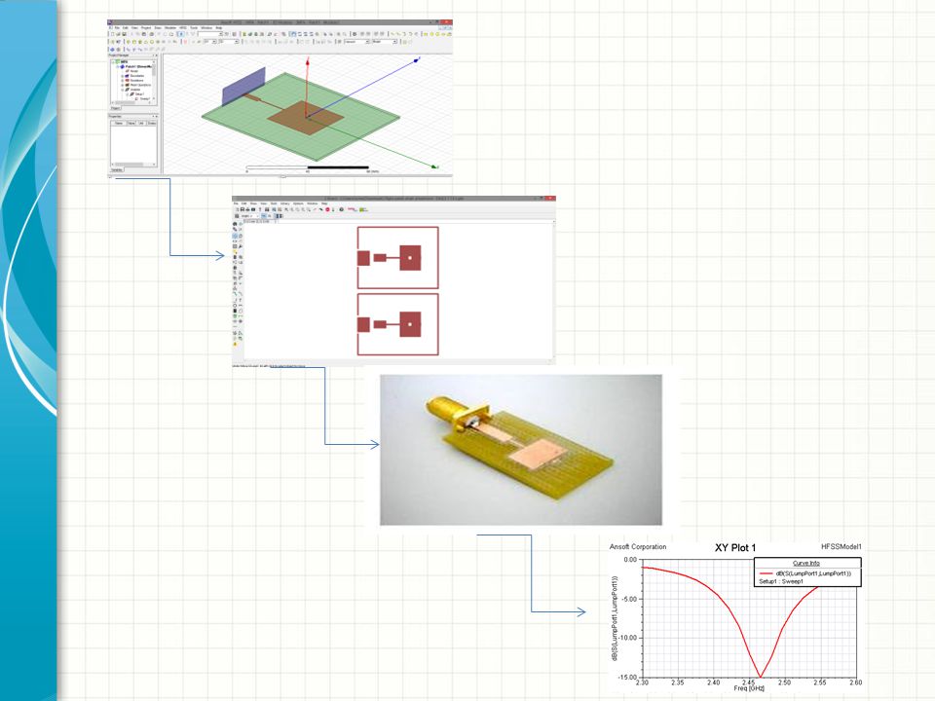
Task: Click the Go icon in Eagle toolbar
Action: click(x=333, y=209)
